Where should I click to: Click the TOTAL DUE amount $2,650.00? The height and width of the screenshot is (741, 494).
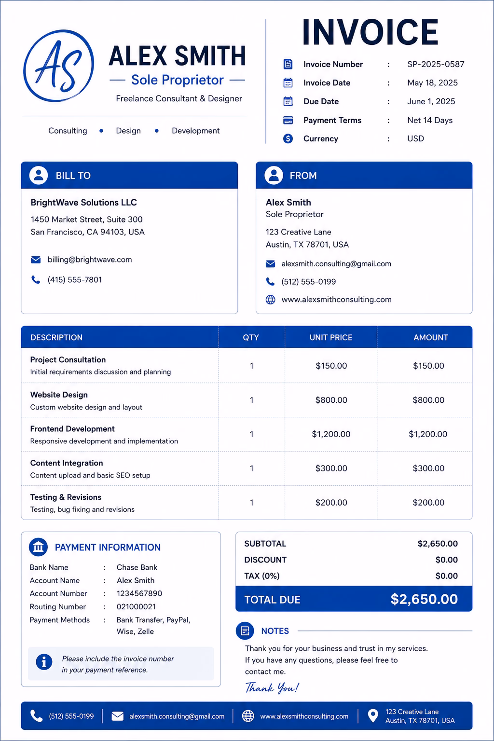(x=424, y=599)
